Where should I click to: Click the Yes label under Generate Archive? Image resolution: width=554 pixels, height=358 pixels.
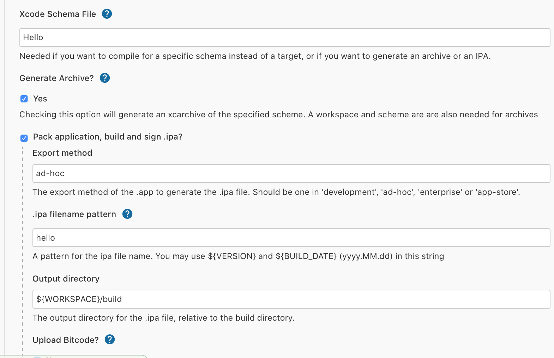(40, 99)
